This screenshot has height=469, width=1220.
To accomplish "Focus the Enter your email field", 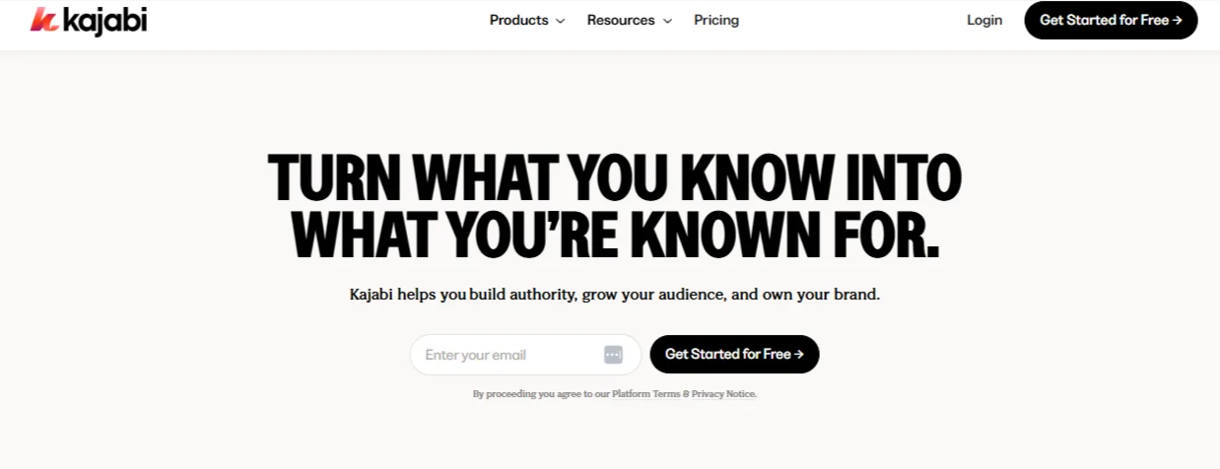I will (503, 355).
